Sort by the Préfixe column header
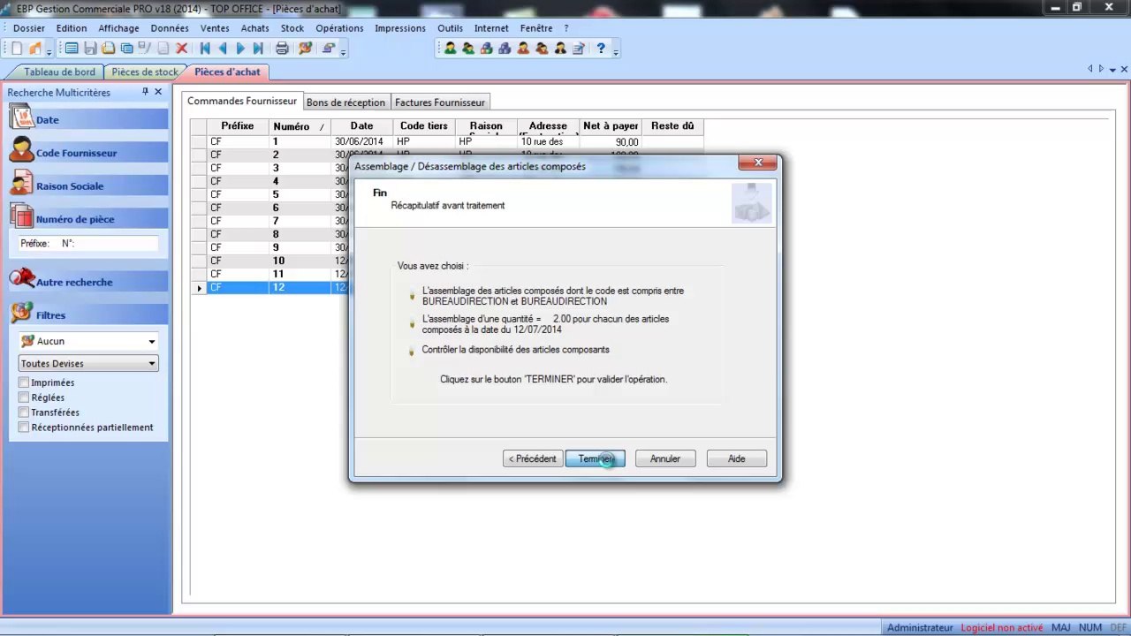 (237, 127)
